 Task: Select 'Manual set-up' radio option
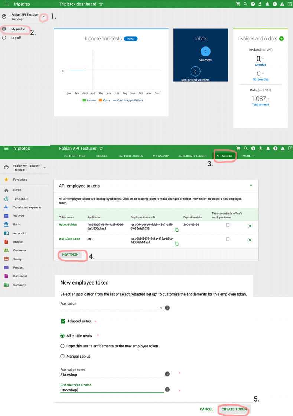[62, 357]
